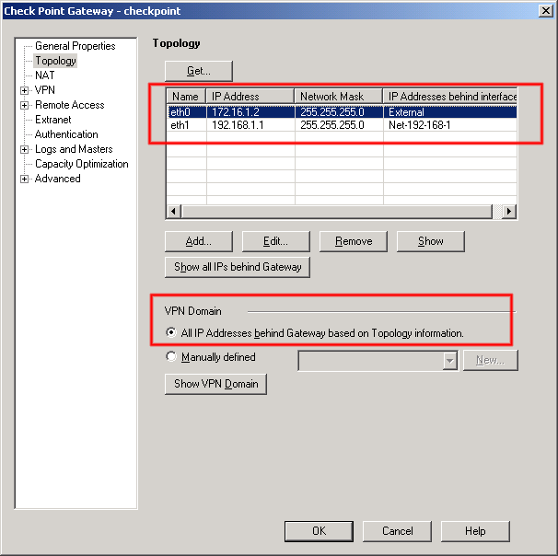Open the Remote Access page
The width and height of the screenshot is (558, 556).
tap(70, 105)
